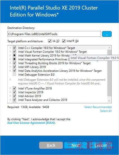Expand Intel VTune Amplifier 2019 node
This screenshot has width=119, height=155.
(x=10, y=88)
